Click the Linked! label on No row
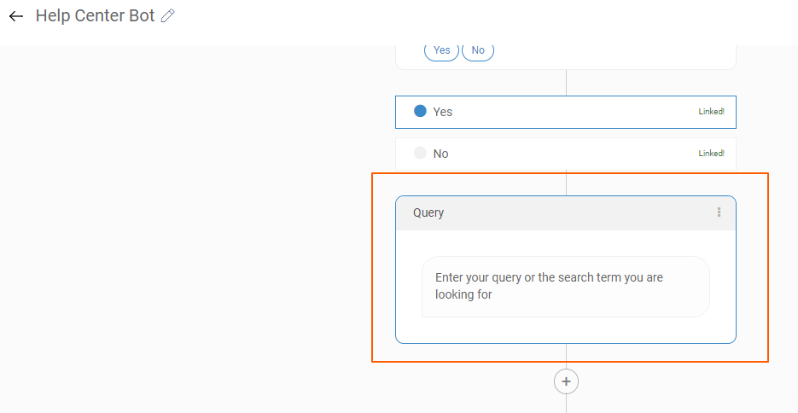The image size is (798, 413). coord(711,154)
